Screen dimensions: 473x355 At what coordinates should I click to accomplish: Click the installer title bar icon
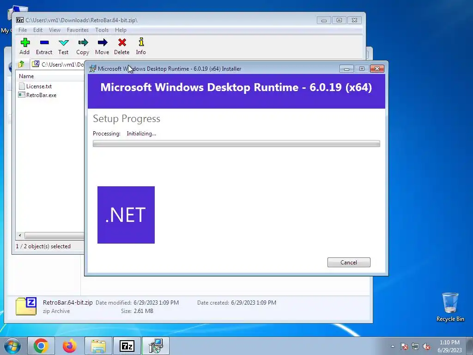click(92, 68)
